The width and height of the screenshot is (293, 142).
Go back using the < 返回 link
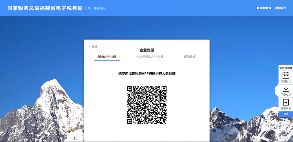pos(93,46)
